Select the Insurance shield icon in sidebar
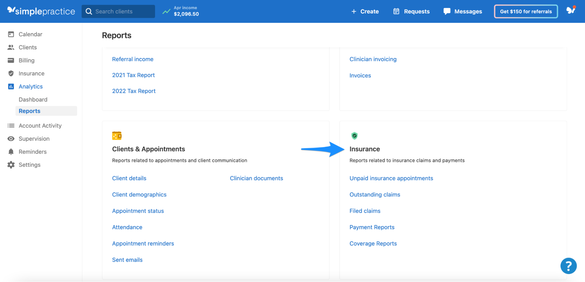The image size is (585, 282). point(11,73)
